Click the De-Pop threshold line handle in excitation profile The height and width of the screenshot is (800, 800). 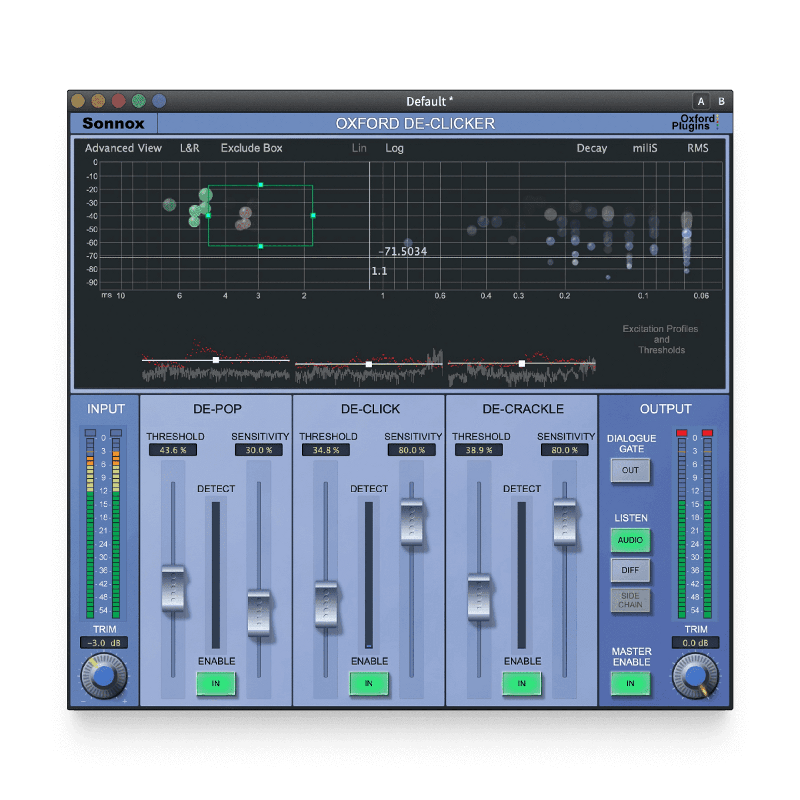pos(216,360)
